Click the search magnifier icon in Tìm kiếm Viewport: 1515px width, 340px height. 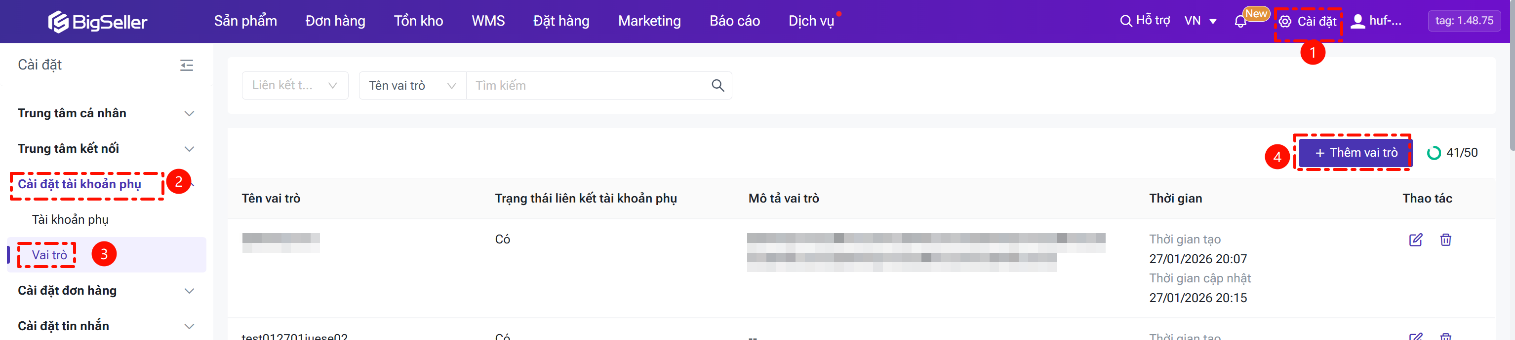click(x=718, y=86)
